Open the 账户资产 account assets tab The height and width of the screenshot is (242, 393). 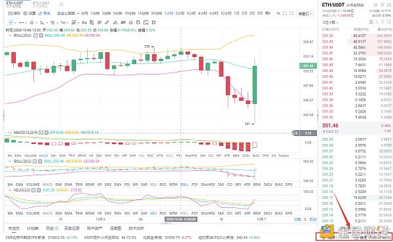(94, 228)
